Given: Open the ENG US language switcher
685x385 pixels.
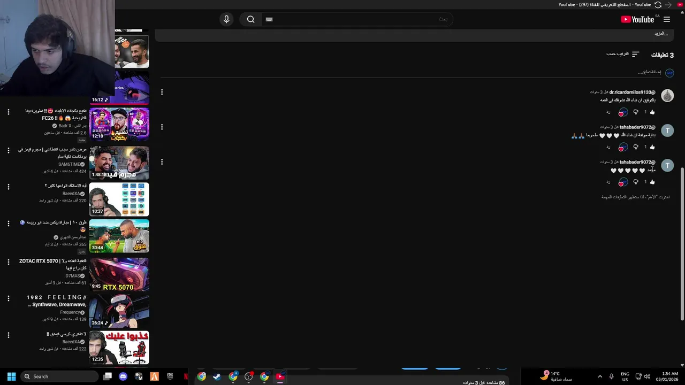Looking at the screenshot, I should 625,376.
